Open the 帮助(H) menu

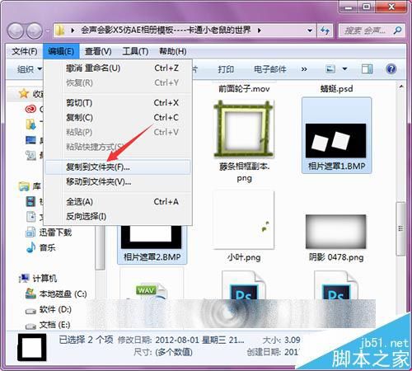coord(172,51)
